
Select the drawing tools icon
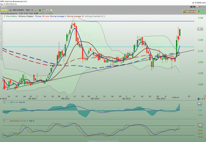pyautogui.click(x=36, y=10)
